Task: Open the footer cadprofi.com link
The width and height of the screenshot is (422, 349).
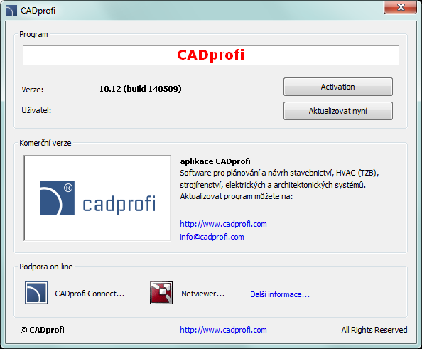Action: pyautogui.click(x=223, y=330)
